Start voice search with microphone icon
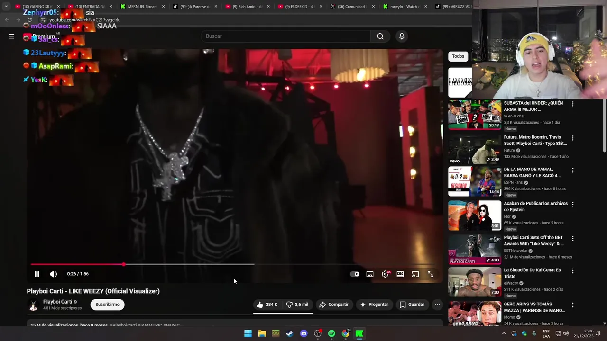 [402, 36]
